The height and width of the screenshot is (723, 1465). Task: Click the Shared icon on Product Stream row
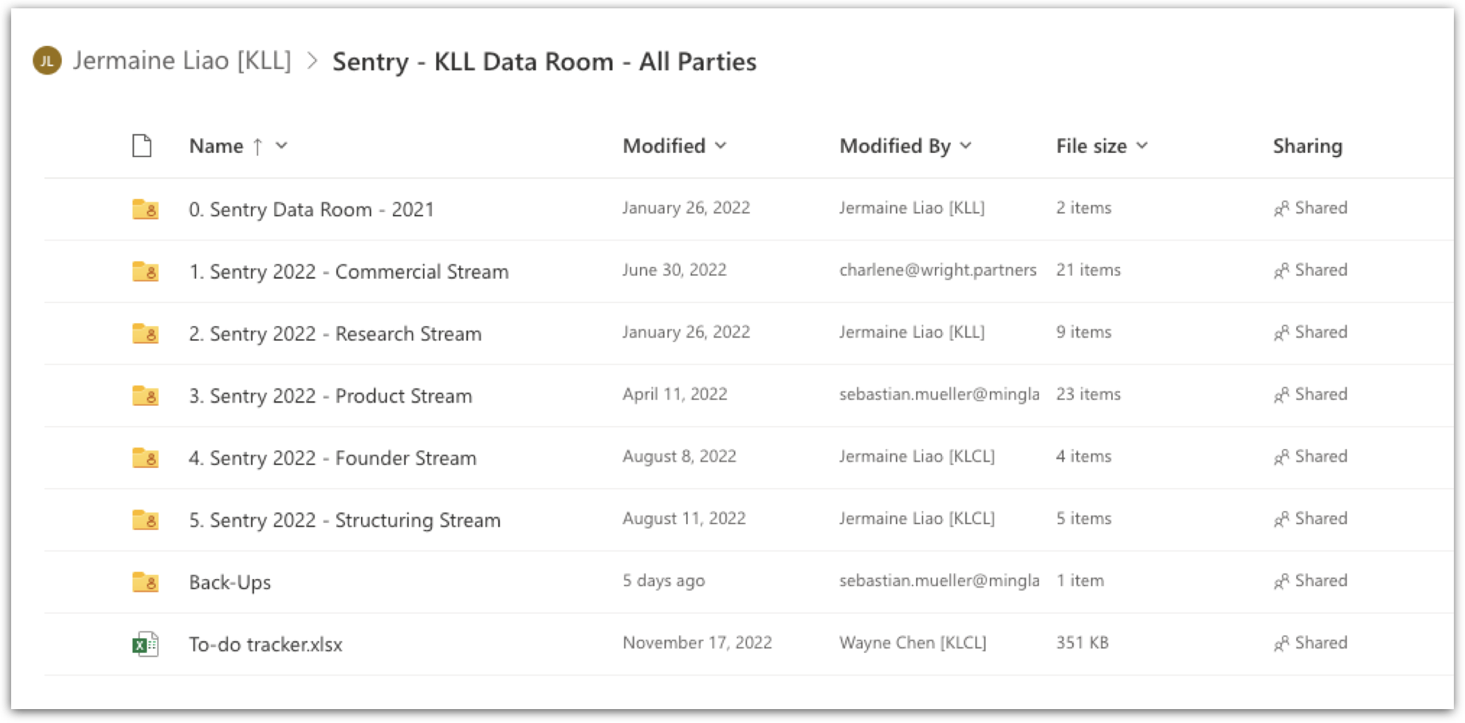click(x=1281, y=395)
